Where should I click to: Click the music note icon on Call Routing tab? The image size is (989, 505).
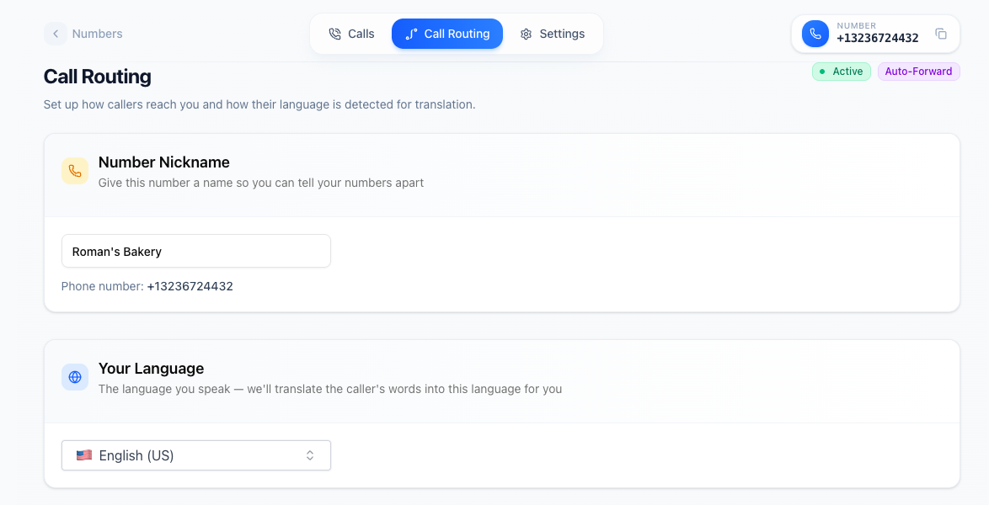pos(411,34)
